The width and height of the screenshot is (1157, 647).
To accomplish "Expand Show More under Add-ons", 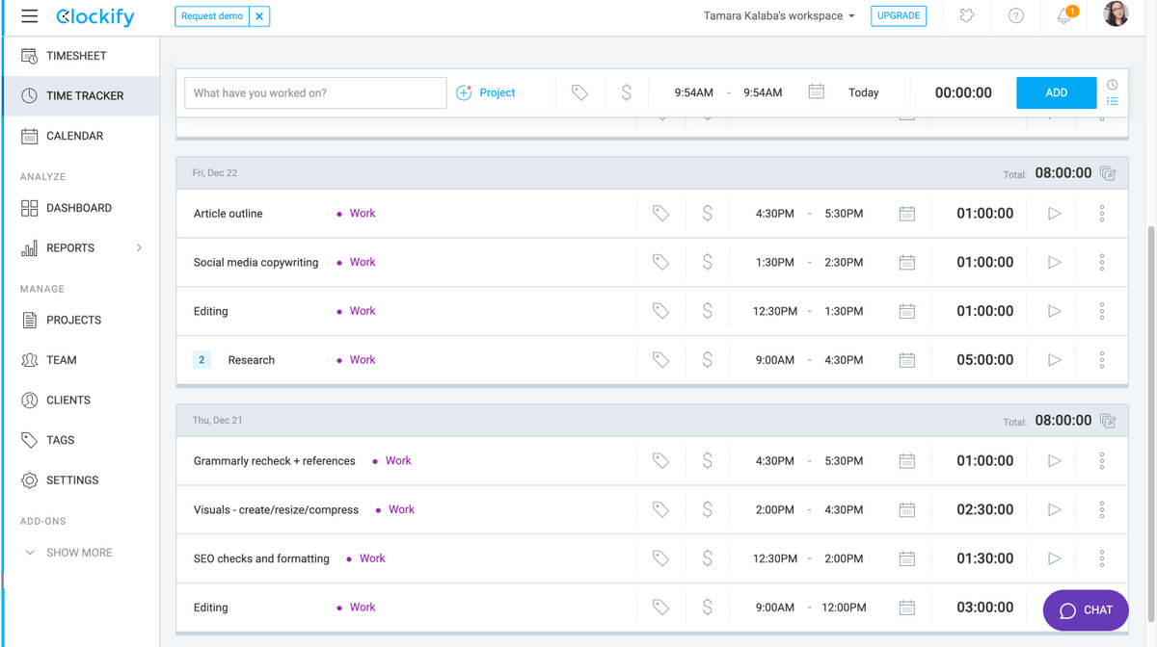I will pyautogui.click(x=79, y=553).
